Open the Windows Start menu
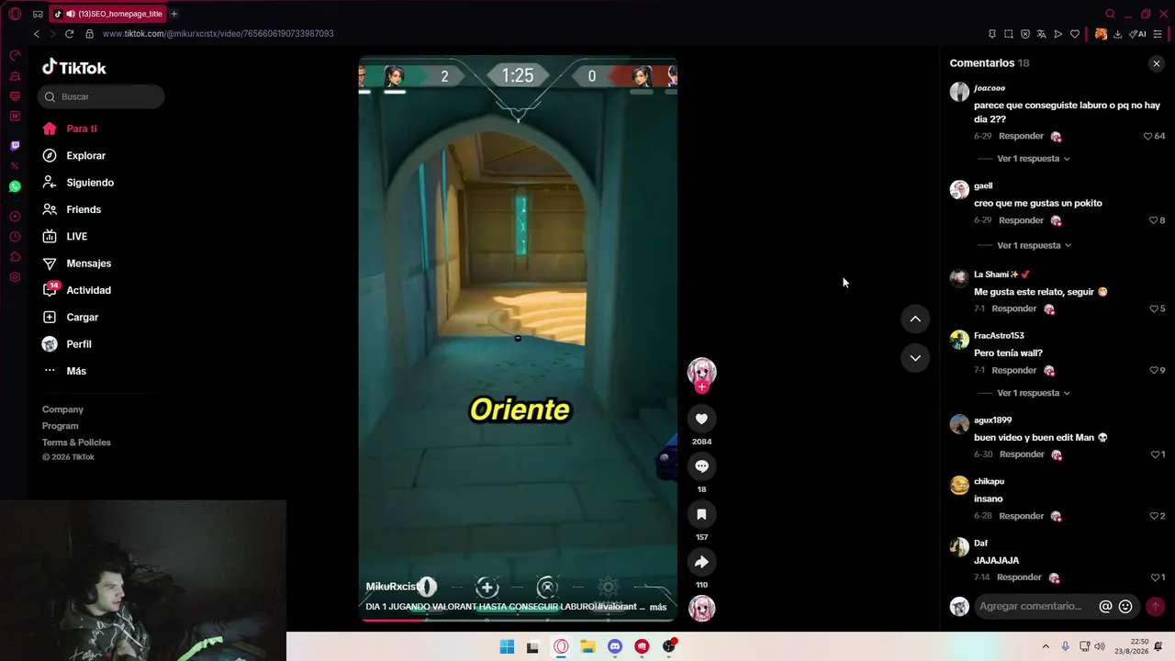The image size is (1175, 661). [x=507, y=647]
